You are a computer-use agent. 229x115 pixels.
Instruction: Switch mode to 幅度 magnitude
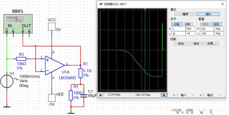tap(185, 14)
